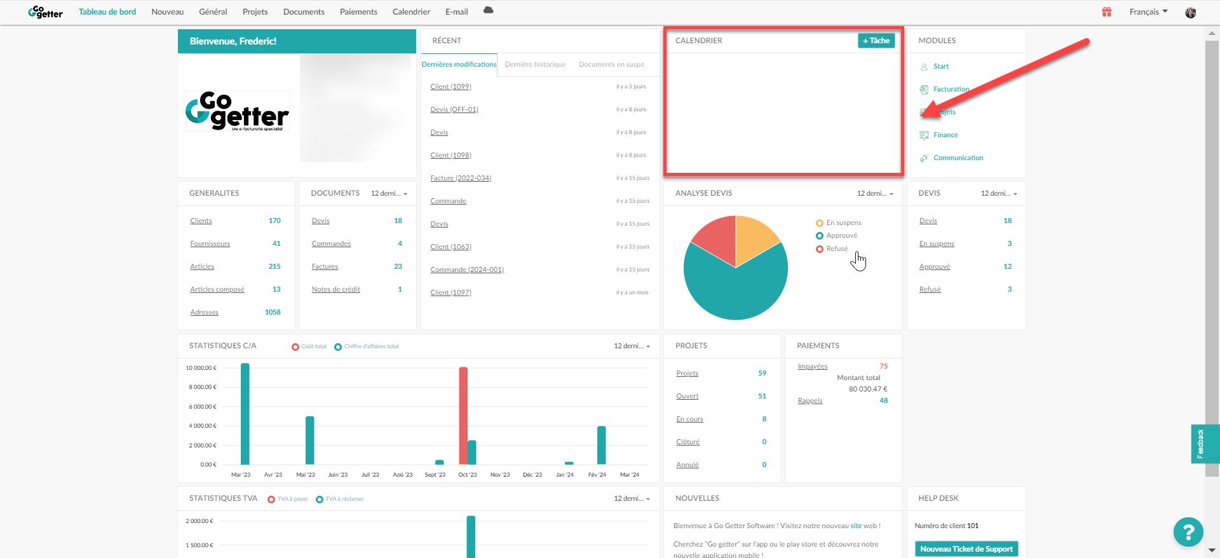The image size is (1220, 558).
Task: Switch to Dernière historique tab
Action: point(535,65)
